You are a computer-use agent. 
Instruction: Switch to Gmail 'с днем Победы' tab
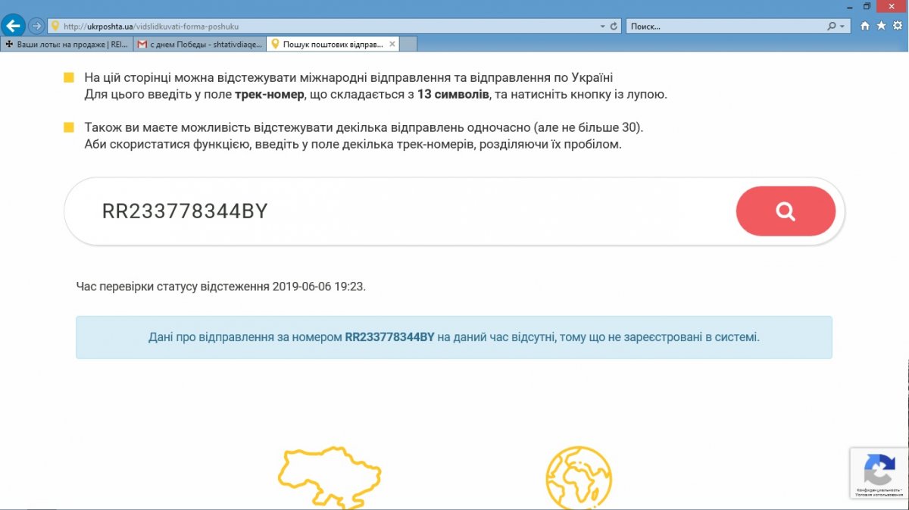[200, 44]
